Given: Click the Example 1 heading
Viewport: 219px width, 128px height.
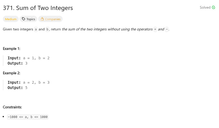Looking at the screenshot, I should tap(12, 49).
